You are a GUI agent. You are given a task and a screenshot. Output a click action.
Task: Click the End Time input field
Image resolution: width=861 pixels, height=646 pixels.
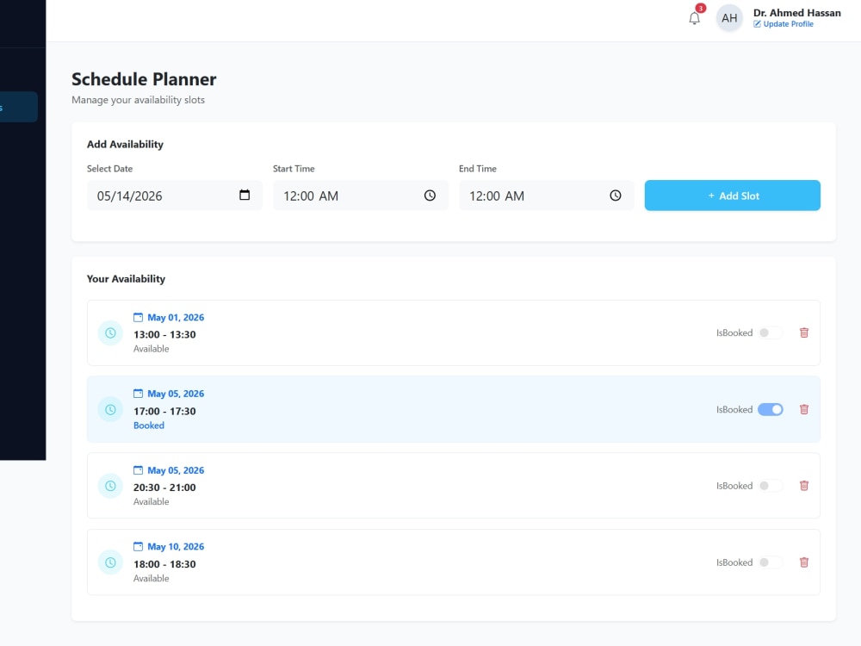[x=547, y=196]
